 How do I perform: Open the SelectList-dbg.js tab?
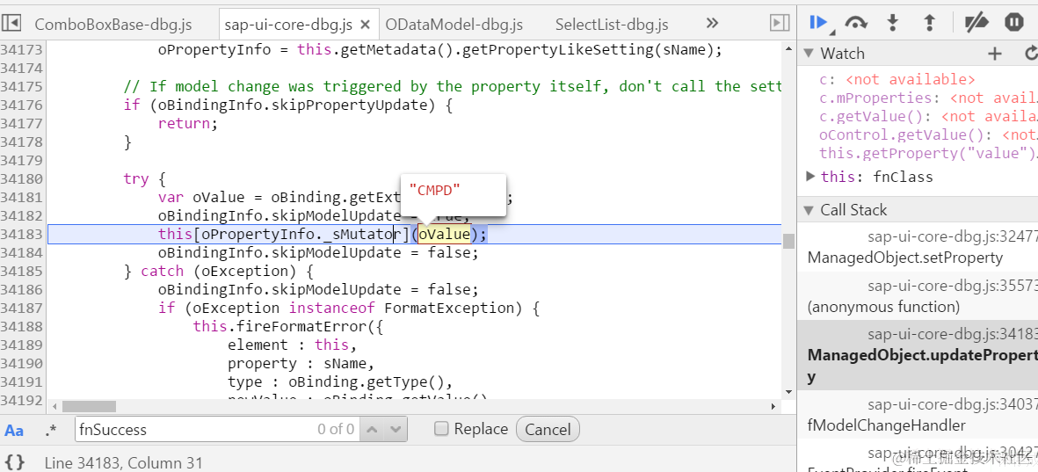(612, 25)
